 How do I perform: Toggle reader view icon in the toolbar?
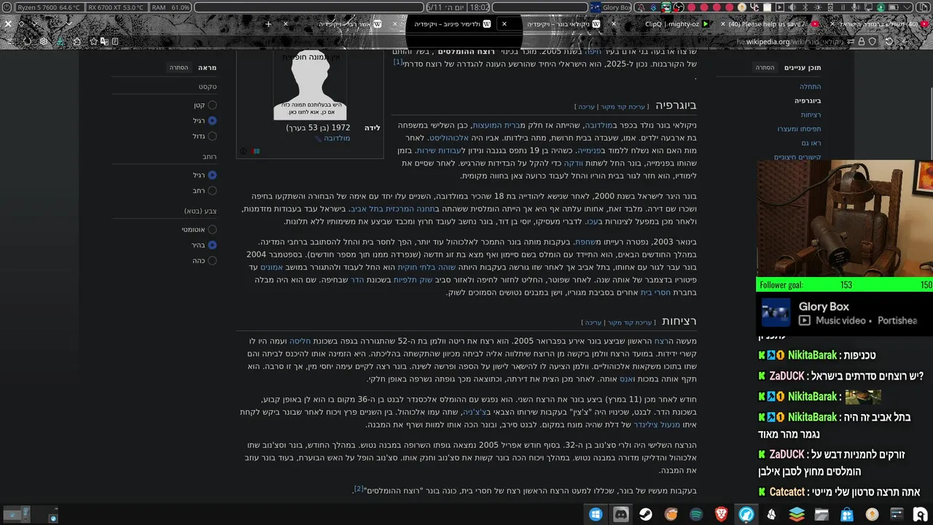[x=115, y=42]
